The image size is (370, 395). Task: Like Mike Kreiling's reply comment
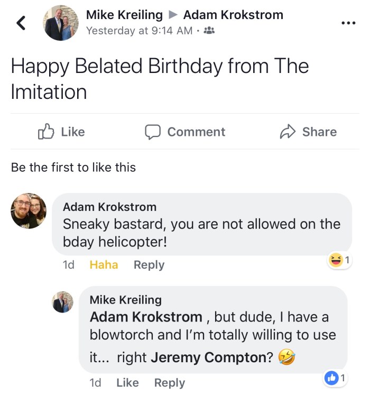[127, 383]
